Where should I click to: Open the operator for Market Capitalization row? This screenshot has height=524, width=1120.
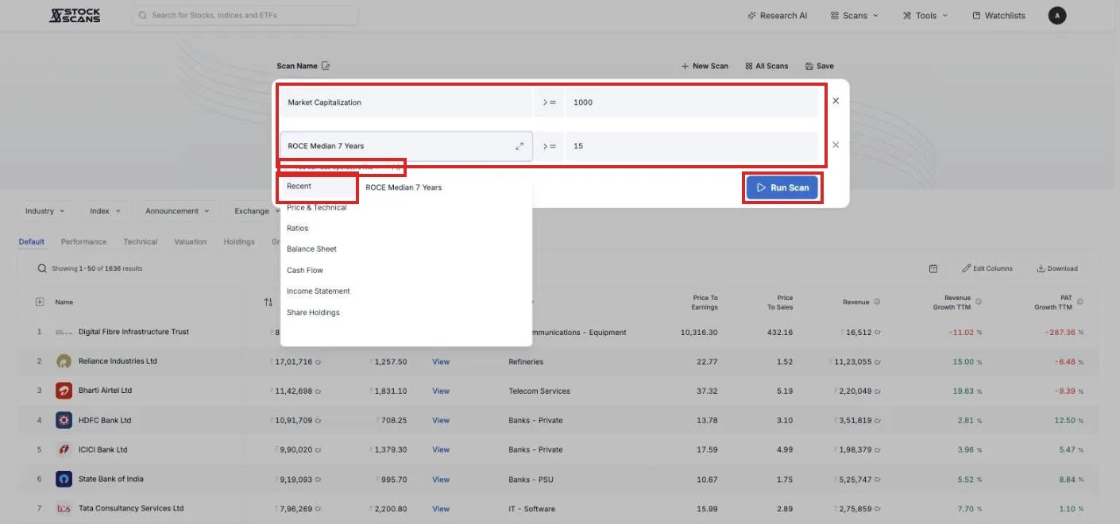[x=549, y=102]
